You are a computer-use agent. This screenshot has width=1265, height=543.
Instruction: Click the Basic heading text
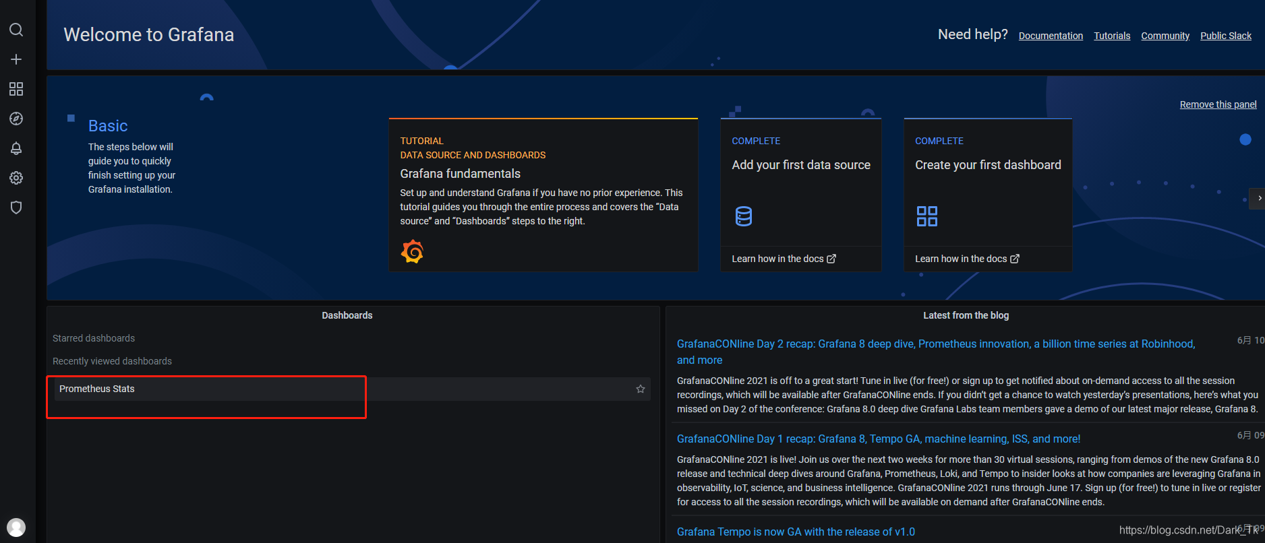click(108, 126)
